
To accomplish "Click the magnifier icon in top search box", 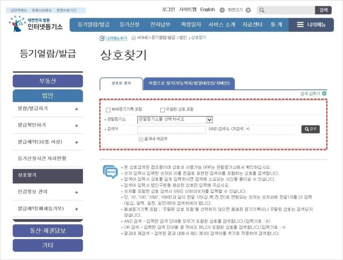I will (x=262, y=10).
